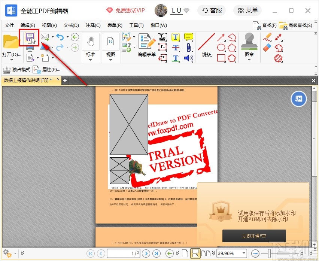Image resolution: width=319 pixels, height=261 pixels.
Task: Open the Edit Form tool
Action: point(147,45)
